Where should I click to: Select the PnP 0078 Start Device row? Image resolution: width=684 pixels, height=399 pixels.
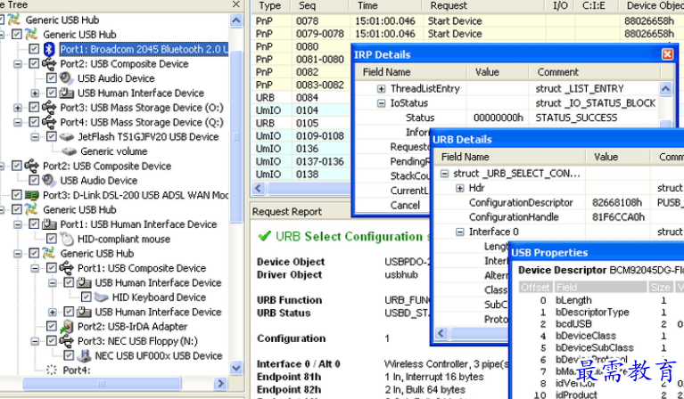[x=467, y=20]
